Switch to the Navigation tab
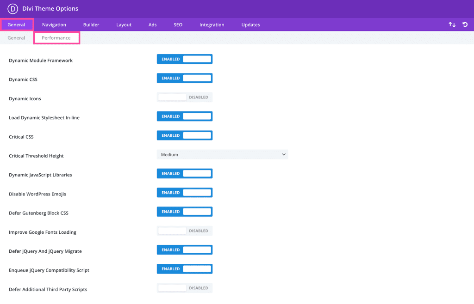Screen dimensions: 474x304 click(54, 24)
